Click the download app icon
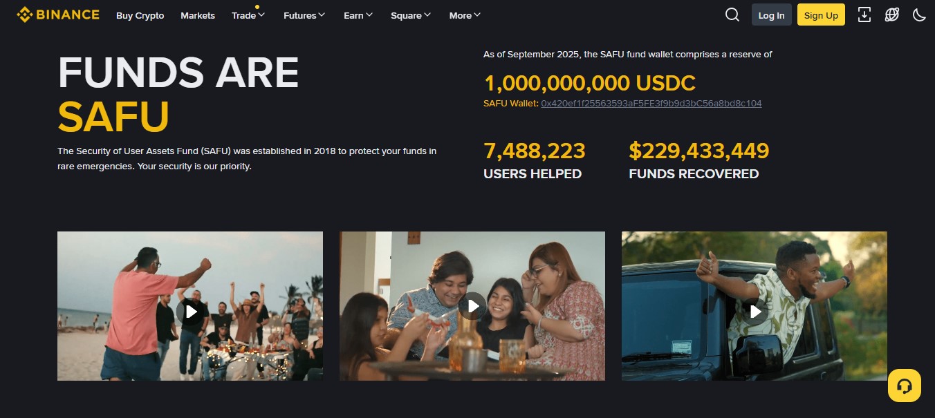This screenshot has height=418, width=935. [x=864, y=15]
